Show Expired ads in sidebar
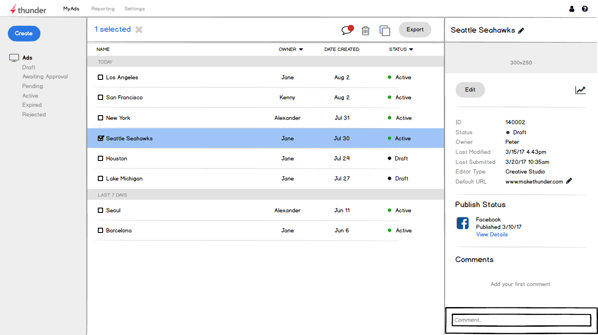Image resolution: width=598 pixels, height=335 pixels. click(32, 105)
